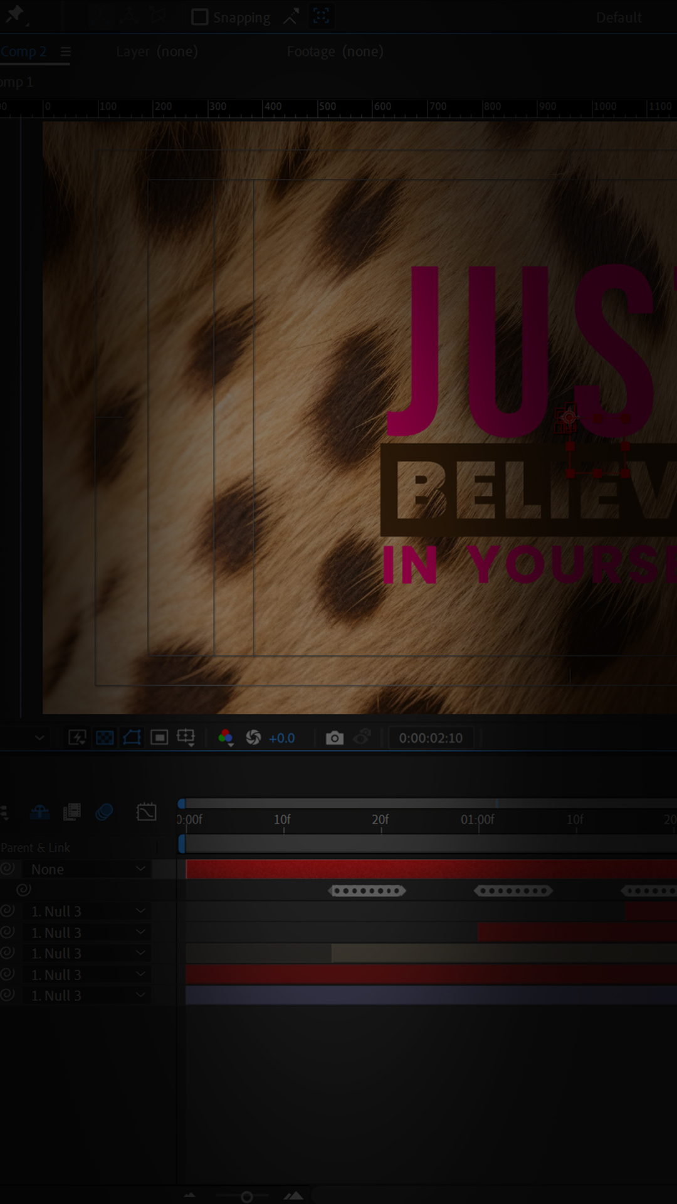Toggle hide shy layers in the timeline
677x1204 pixels.
(x=39, y=813)
